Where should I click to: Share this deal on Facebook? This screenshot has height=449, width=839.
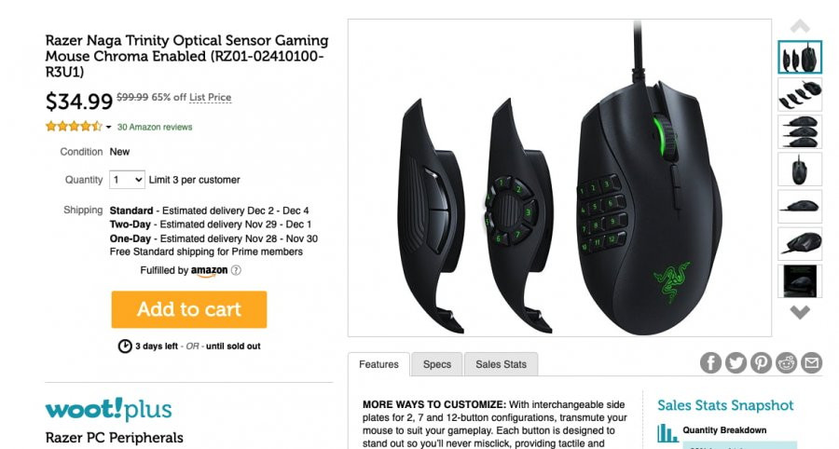[x=710, y=363]
